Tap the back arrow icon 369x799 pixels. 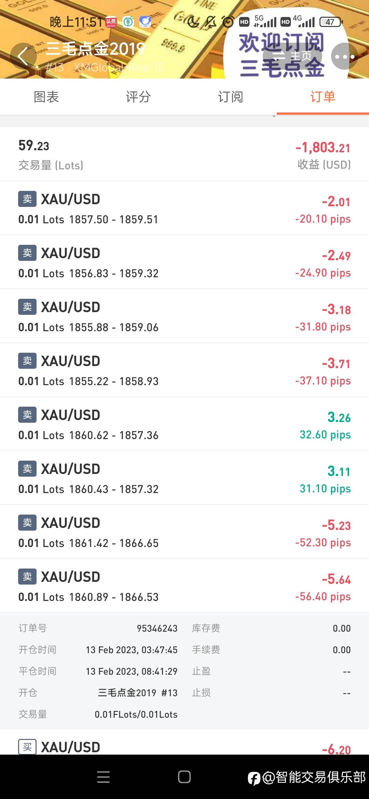[23, 56]
